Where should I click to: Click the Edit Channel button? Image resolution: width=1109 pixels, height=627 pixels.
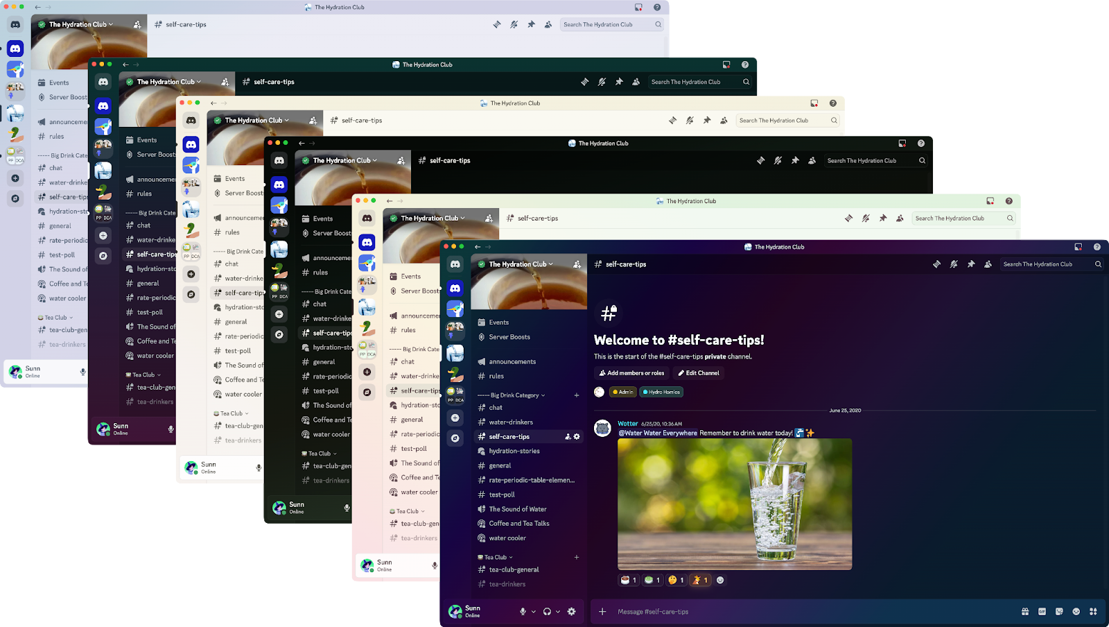pos(699,372)
